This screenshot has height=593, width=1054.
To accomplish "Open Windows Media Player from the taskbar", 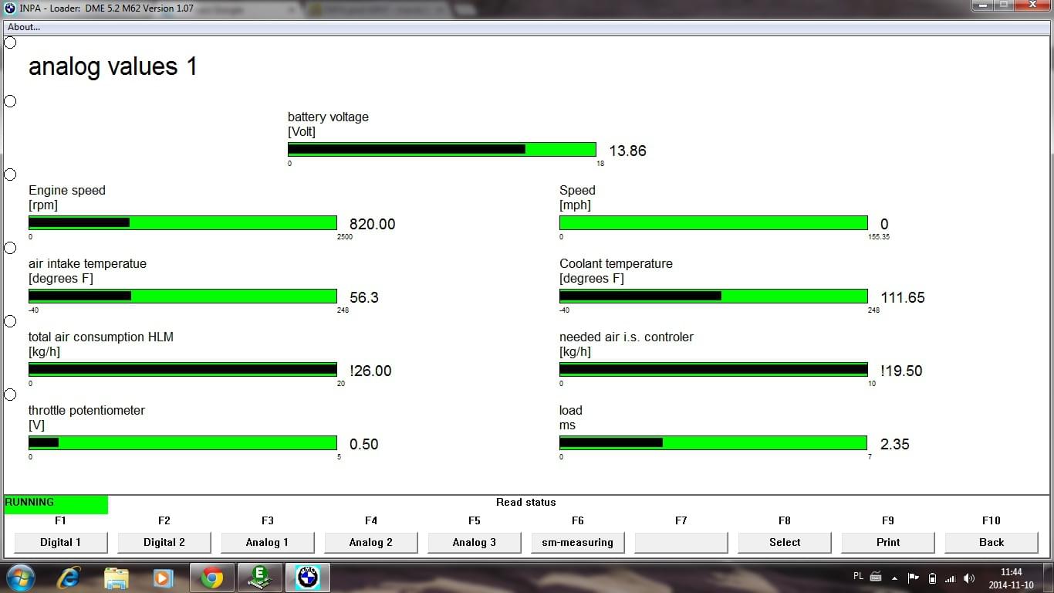I will [x=163, y=578].
